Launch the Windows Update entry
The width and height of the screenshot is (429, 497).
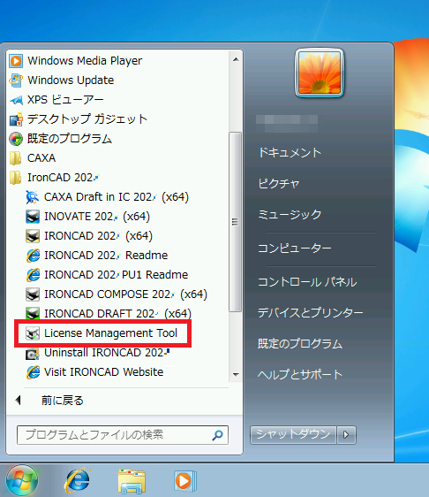(71, 80)
